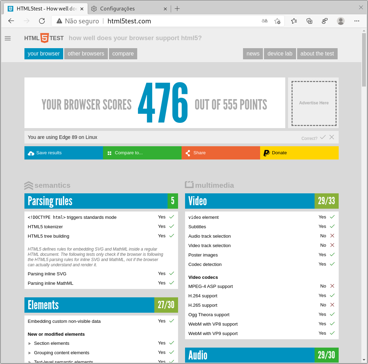This screenshot has width=368, height=364.
Task: Click the Parsing inline SVG row
Action: (101, 274)
